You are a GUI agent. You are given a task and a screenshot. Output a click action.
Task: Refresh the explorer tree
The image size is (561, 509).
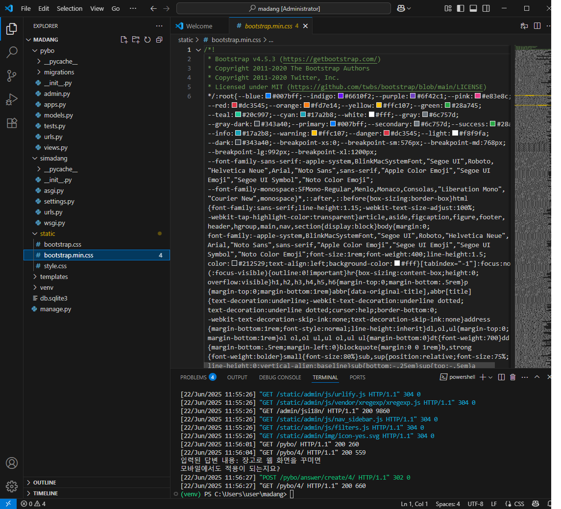coord(147,40)
